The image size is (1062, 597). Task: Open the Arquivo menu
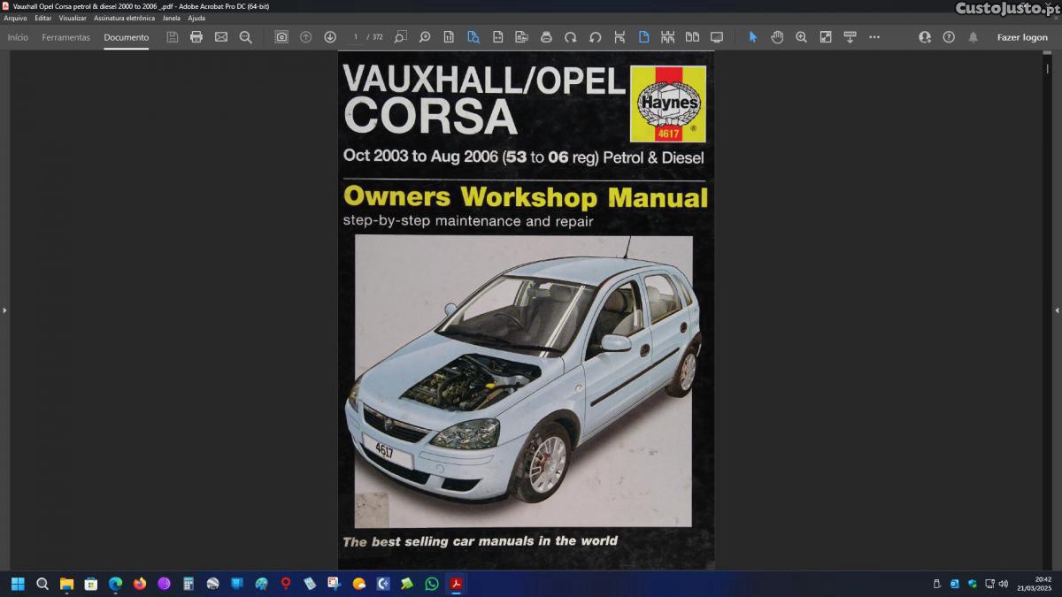click(x=15, y=18)
